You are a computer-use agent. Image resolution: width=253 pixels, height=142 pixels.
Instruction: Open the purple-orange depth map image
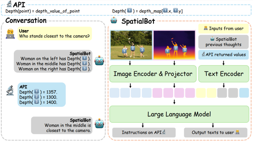click(174, 45)
